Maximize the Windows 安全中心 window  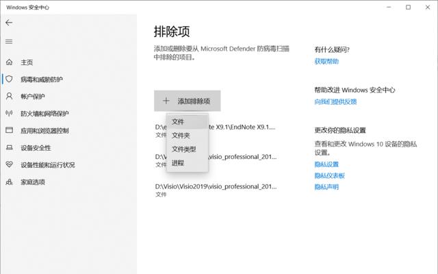(x=408, y=8)
